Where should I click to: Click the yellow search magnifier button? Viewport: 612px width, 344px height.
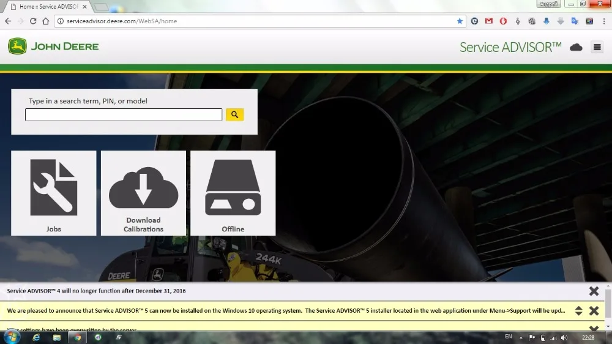pyautogui.click(x=234, y=114)
